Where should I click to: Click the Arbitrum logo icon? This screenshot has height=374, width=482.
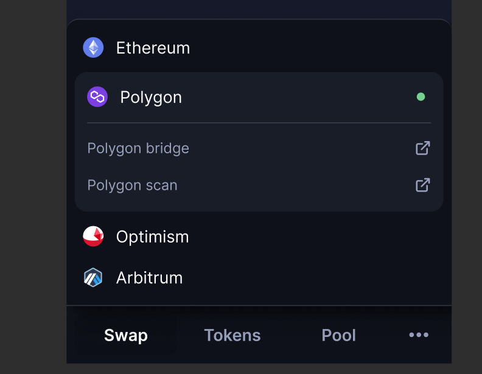93,278
